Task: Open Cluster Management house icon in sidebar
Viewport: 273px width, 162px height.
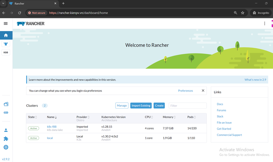Action: [6, 104]
